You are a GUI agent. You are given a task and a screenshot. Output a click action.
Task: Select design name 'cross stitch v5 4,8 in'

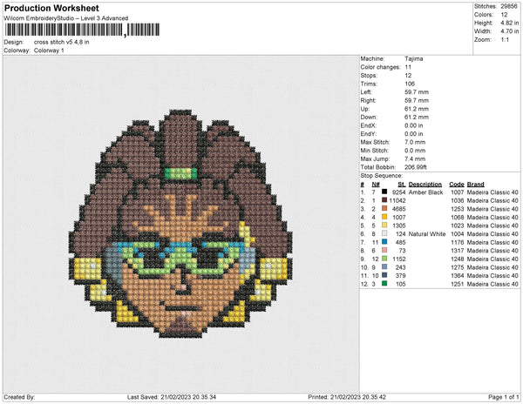click(x=61, y=43)
